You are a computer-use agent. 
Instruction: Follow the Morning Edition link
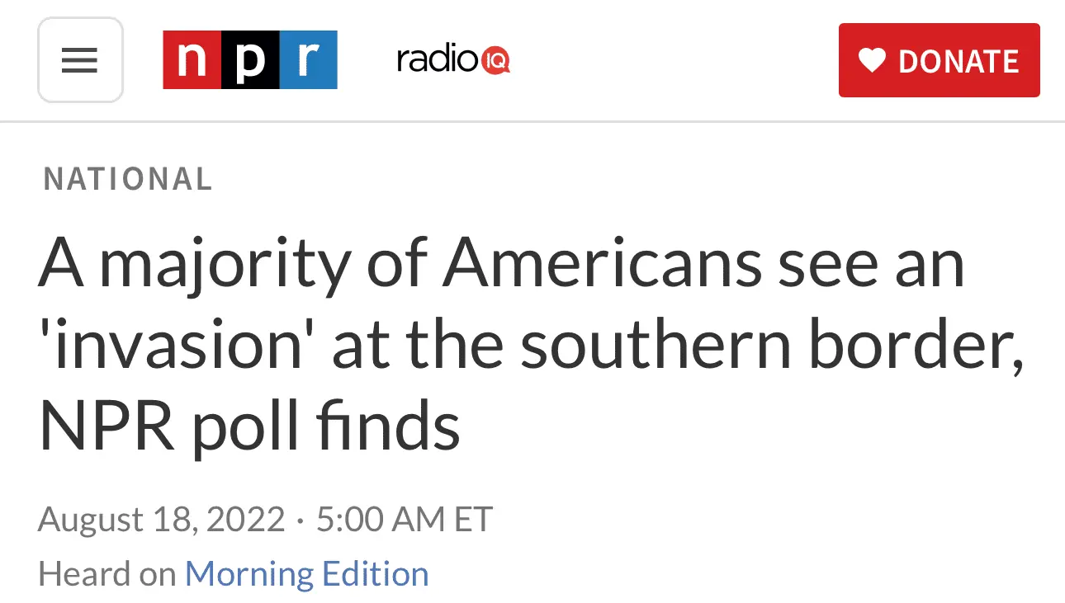point(306,573)
